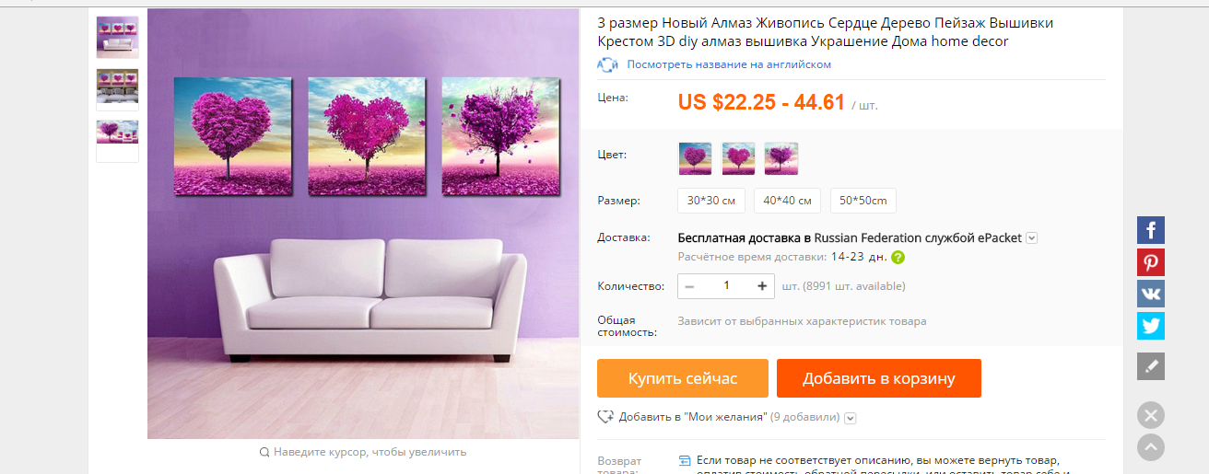
Task: Click Добавить в корзину button
Action: pyautogui.click(x=879, y=378)
